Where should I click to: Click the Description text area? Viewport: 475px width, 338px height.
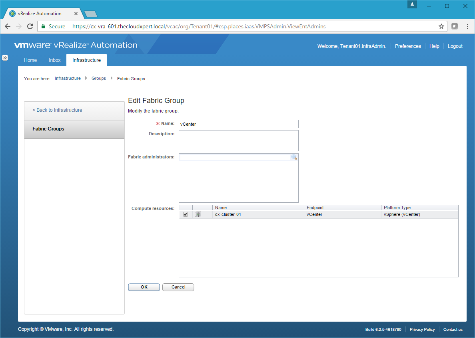click(x=238, y=140)
